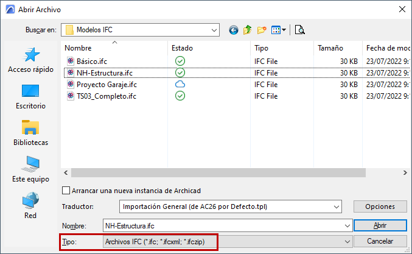Image resolution: width=412 pixels, height=254 pixels.
Task: Click the Proyecto Garaje.ifc file icon
Action: [x=71, y=84]
